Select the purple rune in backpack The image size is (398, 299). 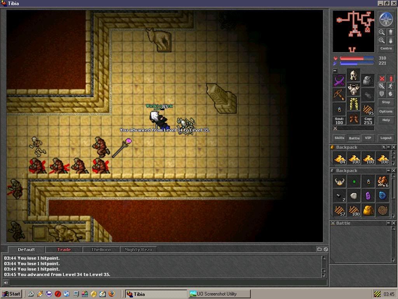tap(368, 196)
